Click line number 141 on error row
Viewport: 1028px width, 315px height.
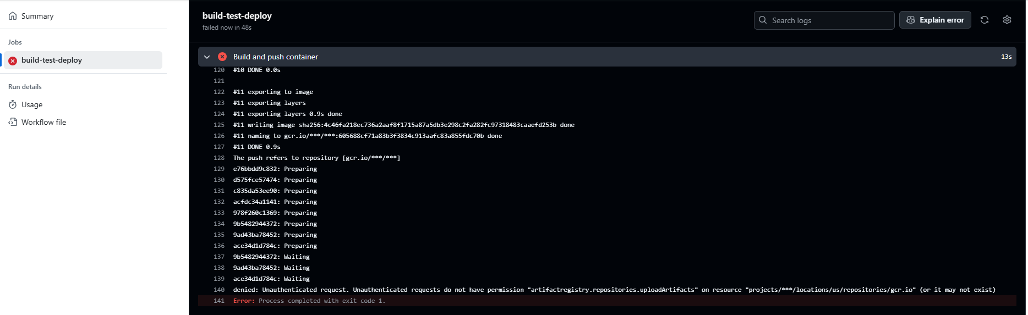[x=219, y=301]
